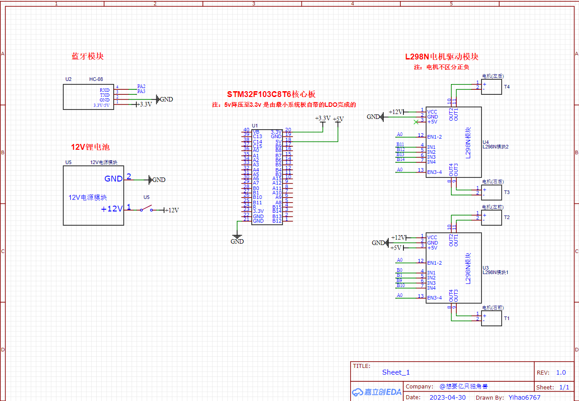Click the B13 net label at U4 IN3
The width and height of the screenshot is (579, 401).
pyautogui.click(x=400, y=155)
